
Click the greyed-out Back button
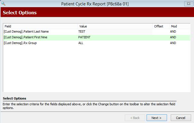coord(135,118)
